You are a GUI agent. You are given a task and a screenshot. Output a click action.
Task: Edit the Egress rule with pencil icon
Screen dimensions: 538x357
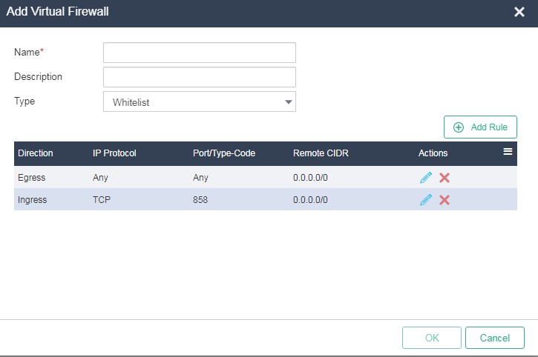[426, 178]
